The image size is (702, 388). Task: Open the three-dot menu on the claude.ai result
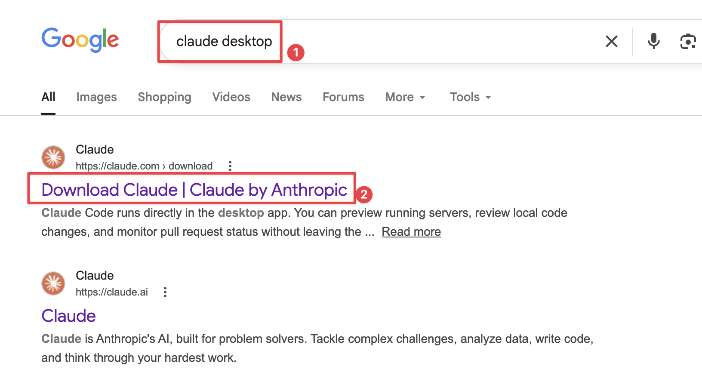[x=165, y=292]
